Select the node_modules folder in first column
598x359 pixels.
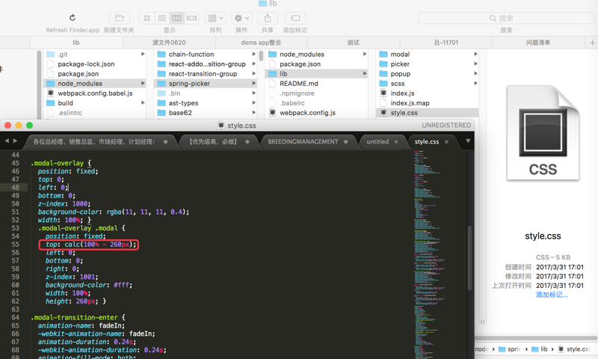95,83
